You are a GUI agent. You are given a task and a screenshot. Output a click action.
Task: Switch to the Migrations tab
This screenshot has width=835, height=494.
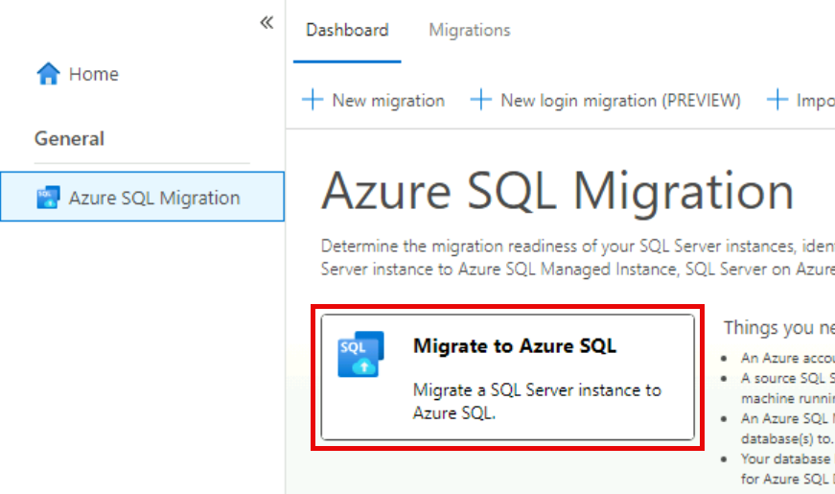pos(470,31)
